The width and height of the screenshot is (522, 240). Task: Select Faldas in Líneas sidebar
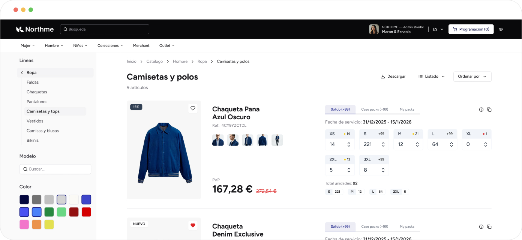[x=33, y=82]
